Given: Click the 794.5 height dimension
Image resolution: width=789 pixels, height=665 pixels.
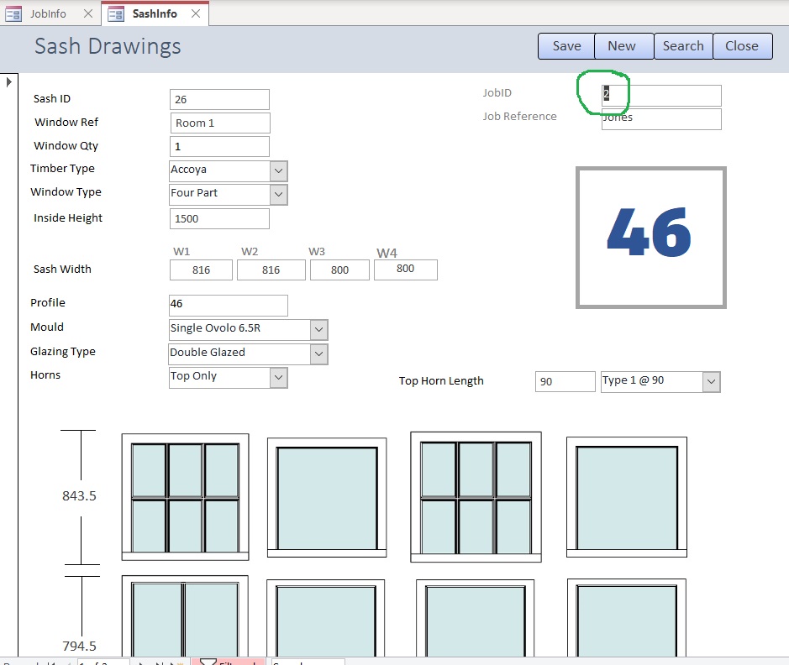Looking at the screenshot, I should [79, 646].
